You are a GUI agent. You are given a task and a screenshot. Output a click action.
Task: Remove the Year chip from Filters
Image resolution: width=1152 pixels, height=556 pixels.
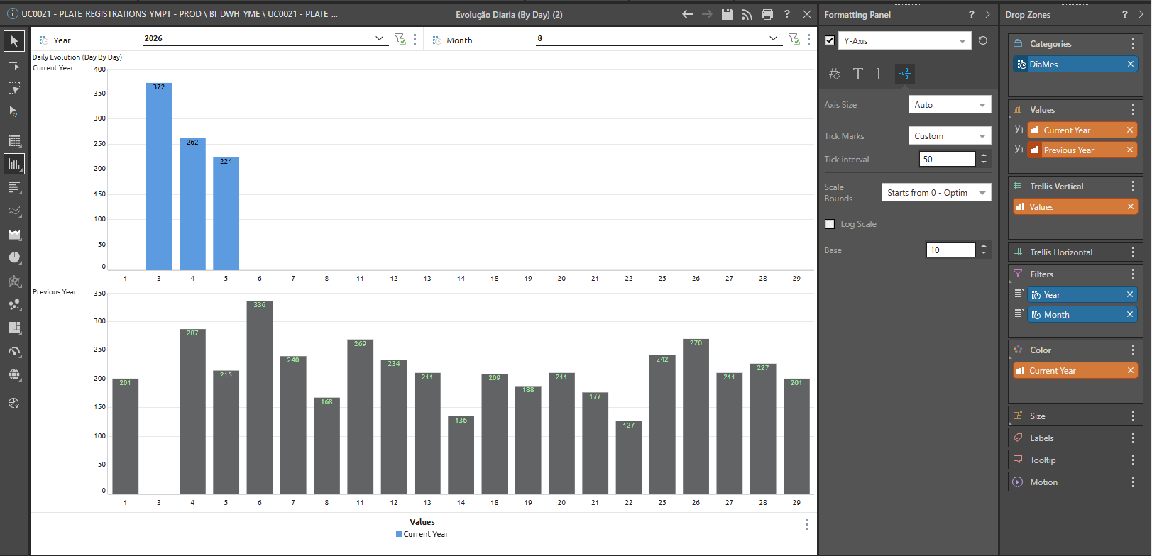click(1130, 295)
